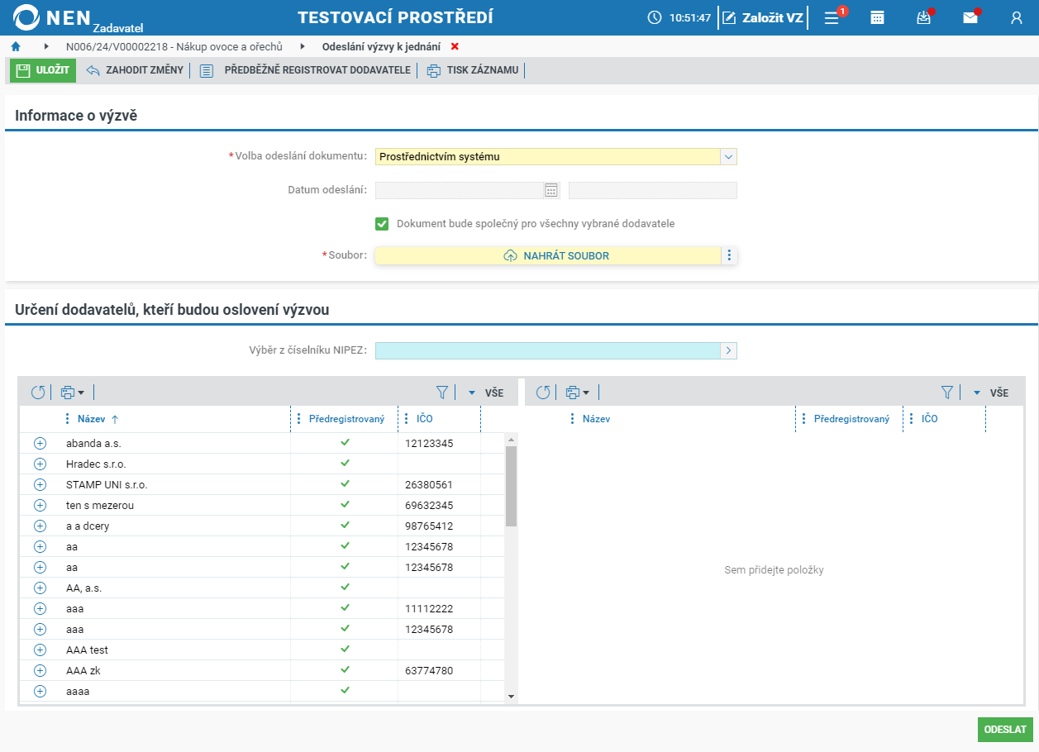1039x752 pixels.
Task: Click the Výběr z číselníku NIPEZ field
Action: point(547,350)
